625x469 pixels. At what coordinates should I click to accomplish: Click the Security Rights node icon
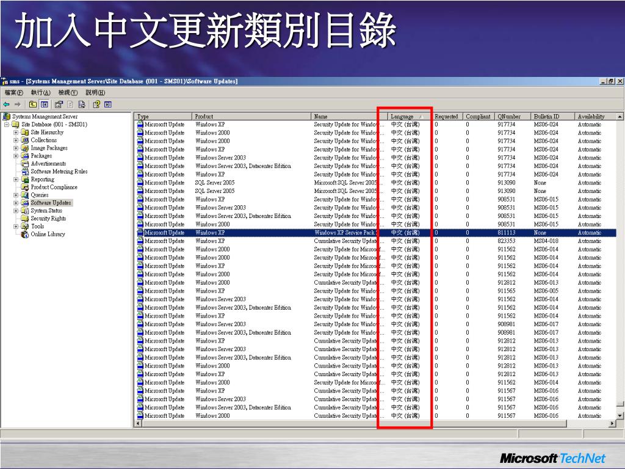click(x=24, y=219)
